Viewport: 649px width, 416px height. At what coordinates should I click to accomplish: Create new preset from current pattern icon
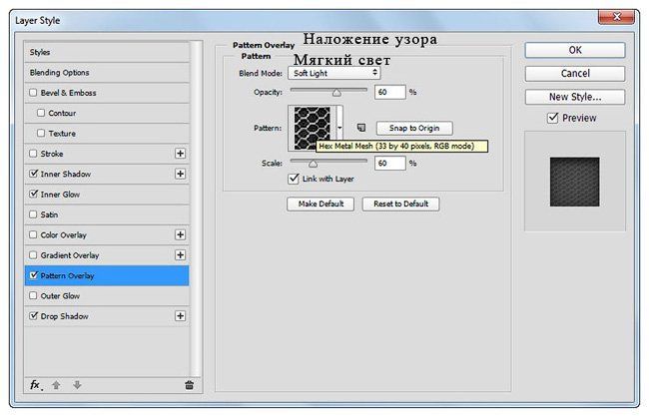(361, 128)
